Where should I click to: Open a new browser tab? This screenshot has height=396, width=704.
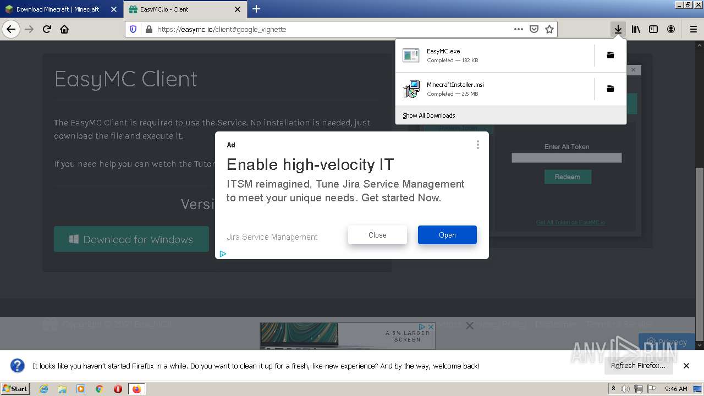click(256, 9)
